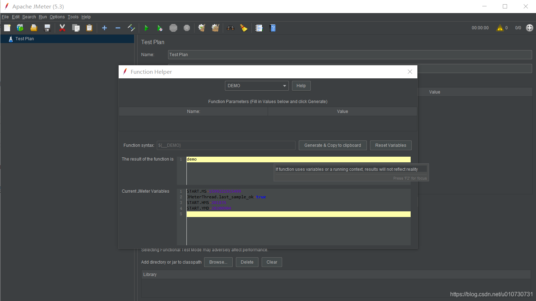536x301 pixels.
Task: Expand all nodes with plus icon
Action: coord(105,28)
